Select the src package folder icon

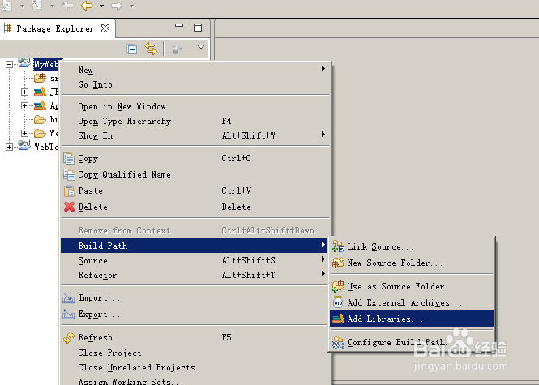40,78
